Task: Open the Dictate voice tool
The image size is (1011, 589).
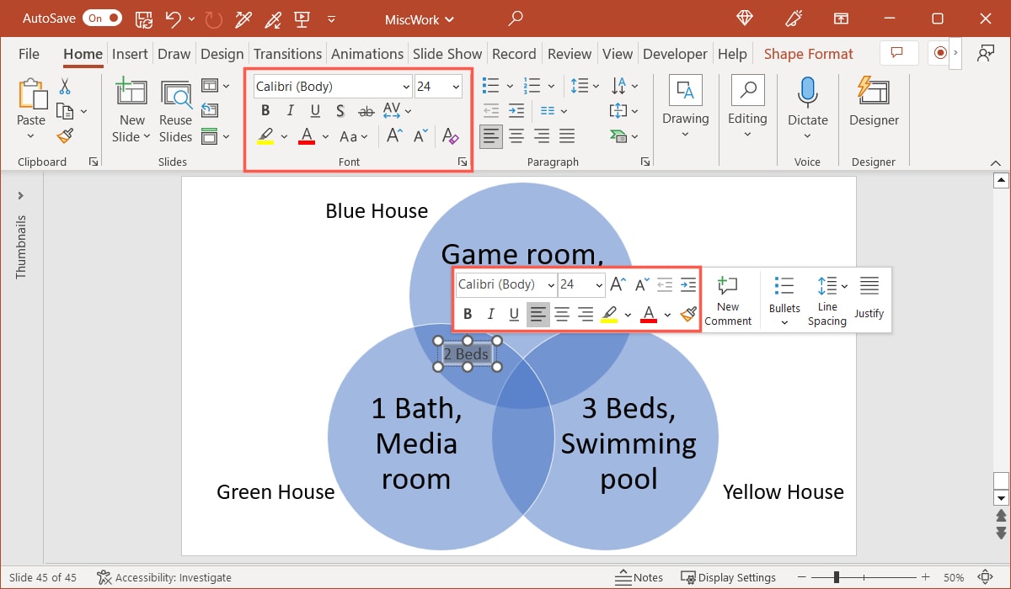Action: click(x=806, y=101)
